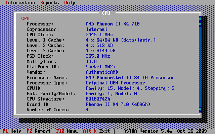
Task: Click the Number of Cores: label
Action: 48,110
